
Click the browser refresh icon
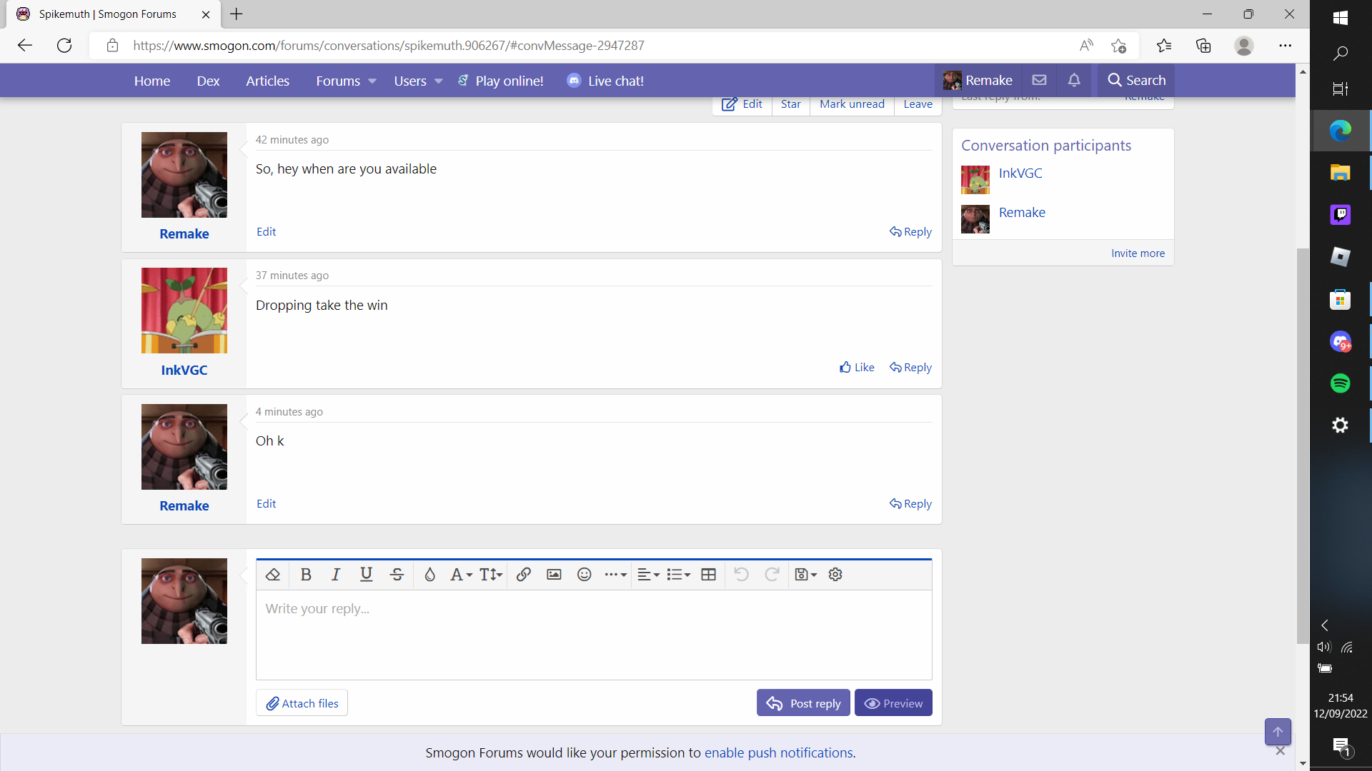(x=64, y=46)
